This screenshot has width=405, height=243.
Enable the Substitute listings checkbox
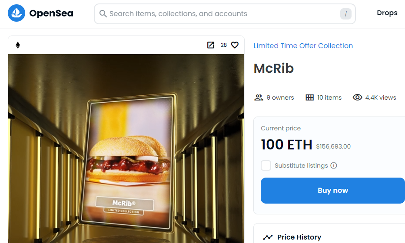[266, 165]
